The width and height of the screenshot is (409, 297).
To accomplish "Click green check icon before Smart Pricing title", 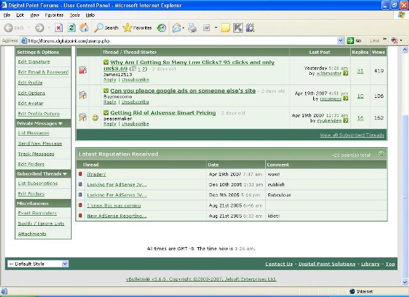I will point(106,113).
